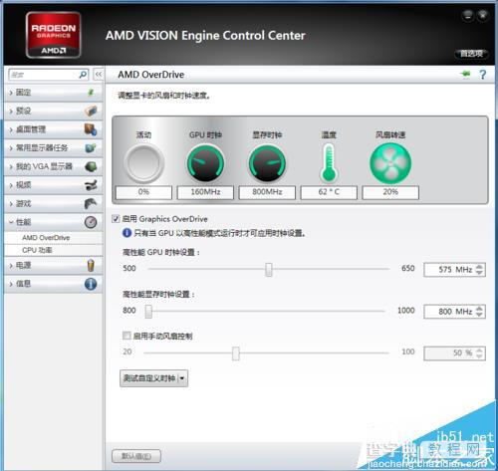Expand the 电源 sidebar section
The image size is (498, 471).
(11, 266)
